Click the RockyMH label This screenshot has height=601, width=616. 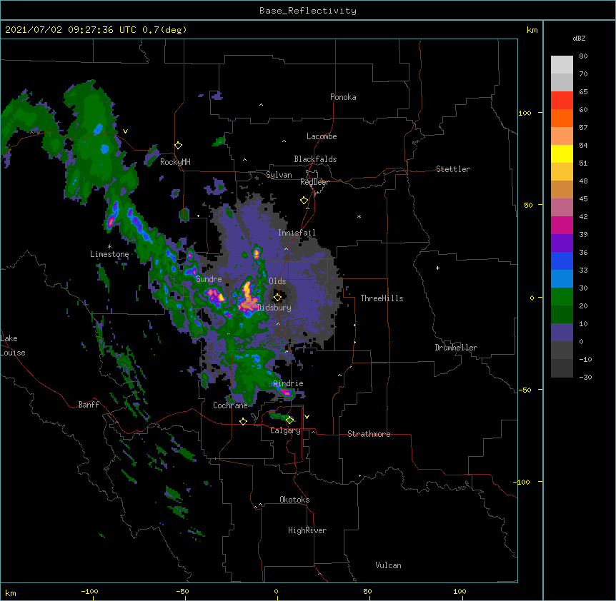point(175,162)
